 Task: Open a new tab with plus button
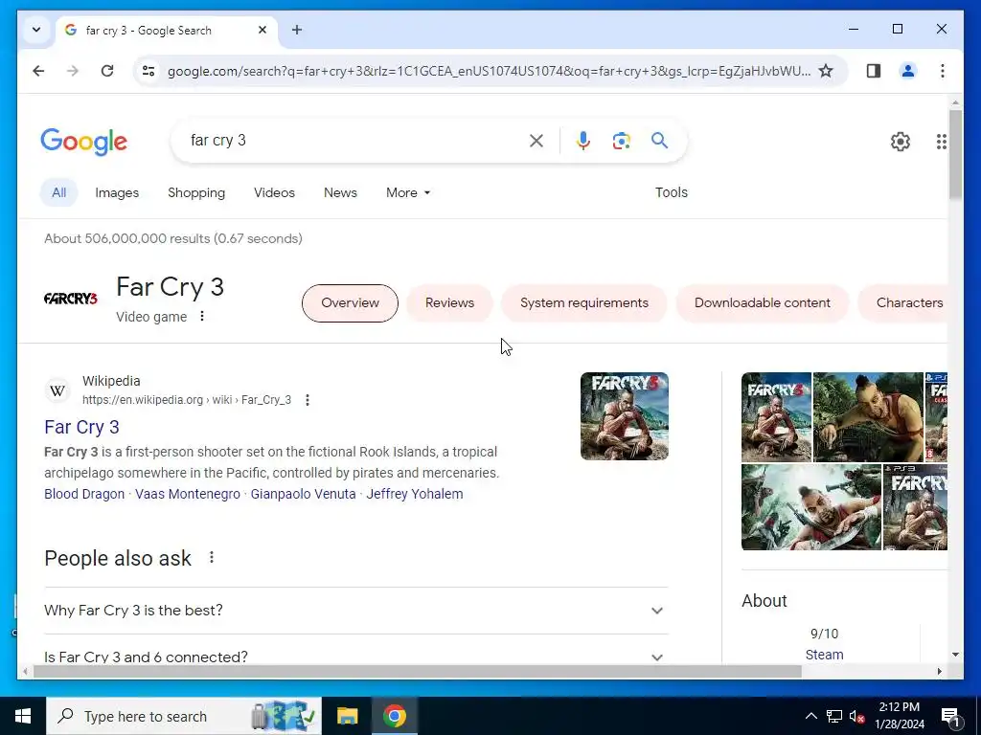point(297,30)
